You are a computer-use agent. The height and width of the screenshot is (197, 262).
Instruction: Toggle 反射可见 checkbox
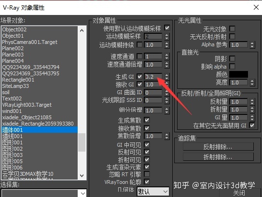click(x=147, y=152)
